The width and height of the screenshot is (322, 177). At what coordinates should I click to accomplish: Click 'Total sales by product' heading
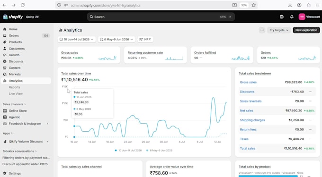(255, 167)
